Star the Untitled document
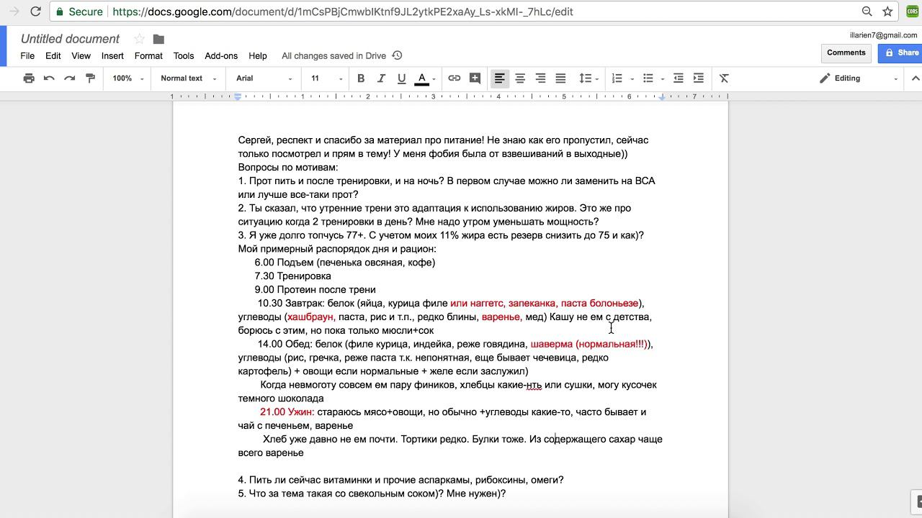 pos(139,39)
